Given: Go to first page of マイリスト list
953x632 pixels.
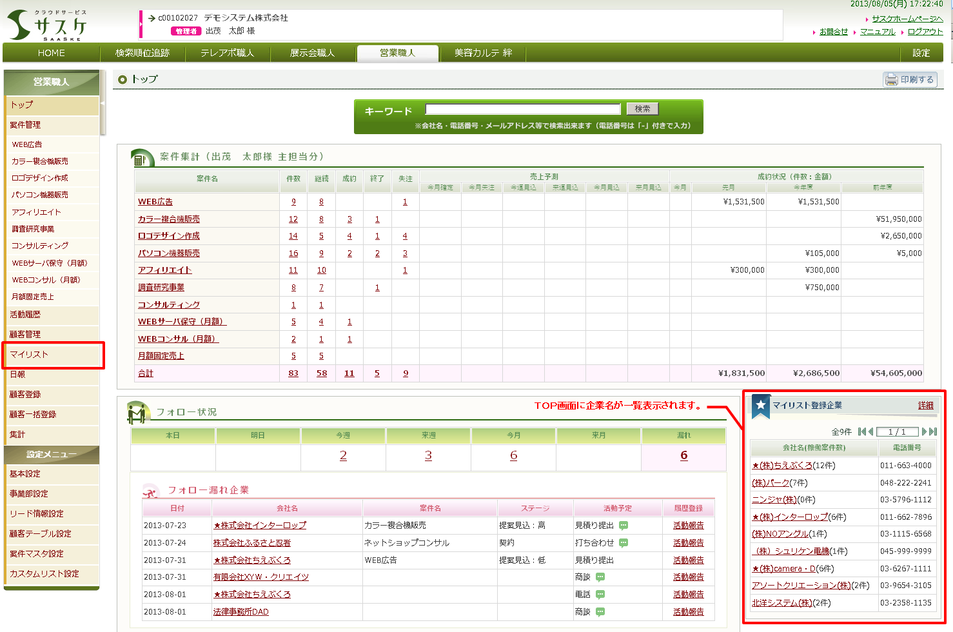Looking at the screenshot, I should (861, 432).
